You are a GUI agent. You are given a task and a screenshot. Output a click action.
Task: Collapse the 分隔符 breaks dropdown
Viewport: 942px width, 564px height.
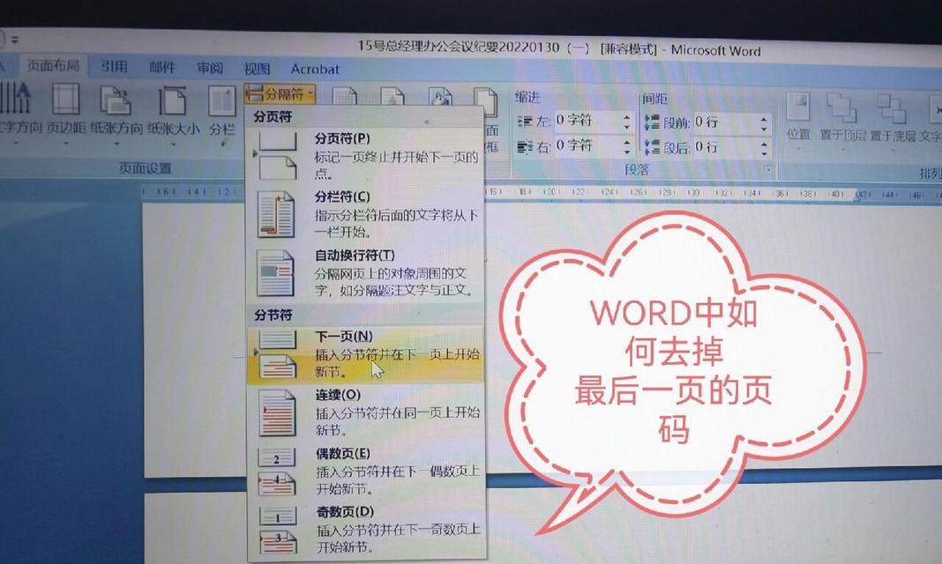[x=280, y=93]
